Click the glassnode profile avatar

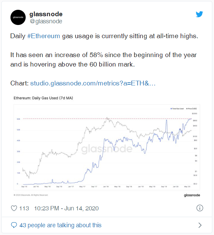(18, 17)
